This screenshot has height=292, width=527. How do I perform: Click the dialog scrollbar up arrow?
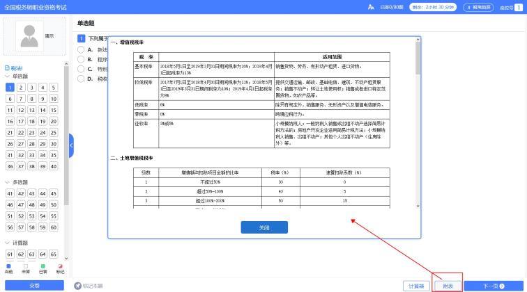[418, 40]
